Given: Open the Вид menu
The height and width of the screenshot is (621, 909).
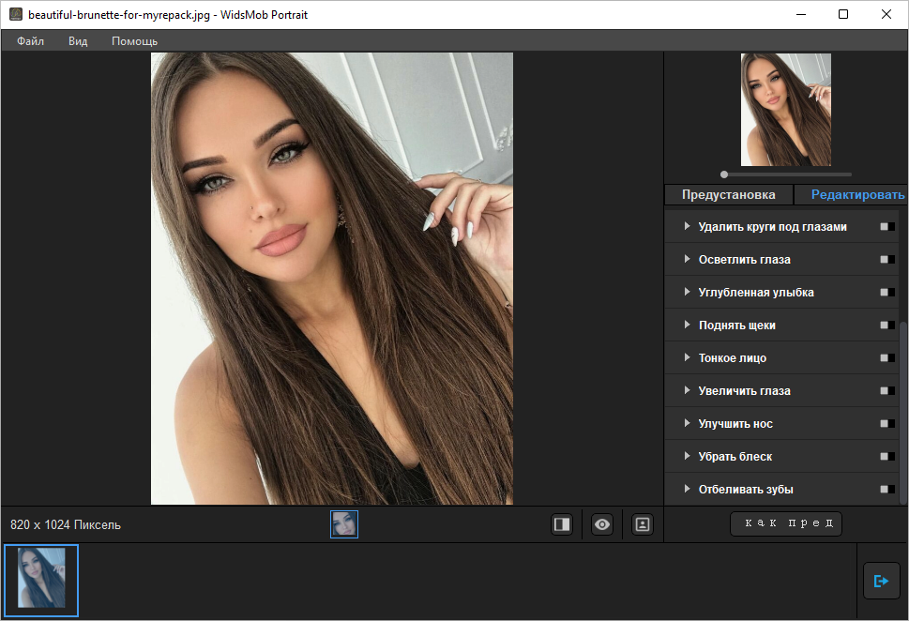Looking at the screenshot, I should (x=78, y=41).
